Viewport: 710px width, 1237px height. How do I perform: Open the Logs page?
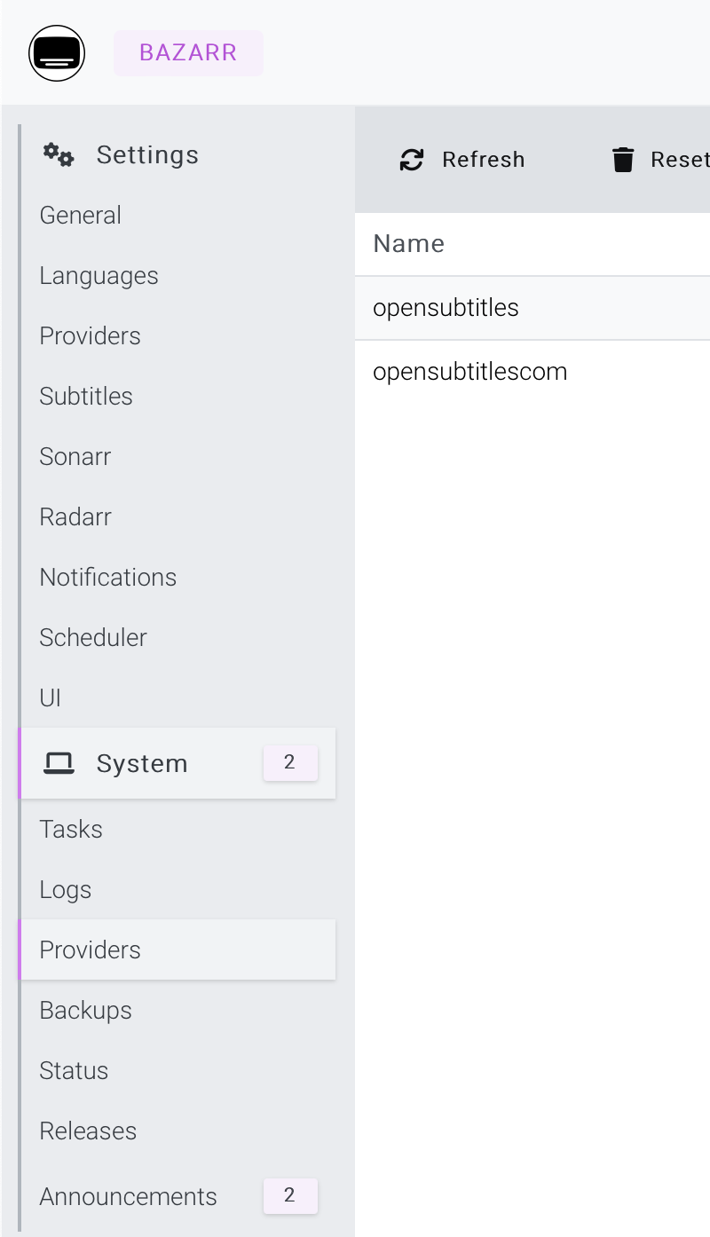click(x=66, y=890)
